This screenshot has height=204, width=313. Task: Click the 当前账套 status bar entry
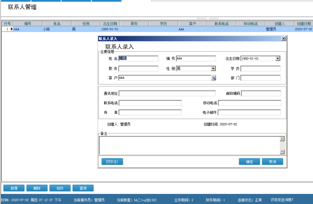point(137,200)
